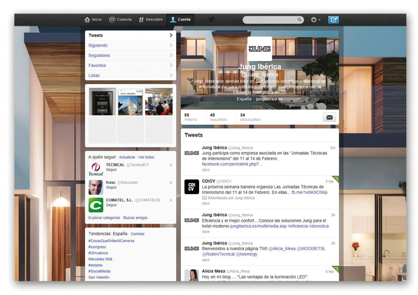Image resolution: width=418 pixels, height=295 pixels.
Task: Open the Siguiendo list
Action: point(130,45)
